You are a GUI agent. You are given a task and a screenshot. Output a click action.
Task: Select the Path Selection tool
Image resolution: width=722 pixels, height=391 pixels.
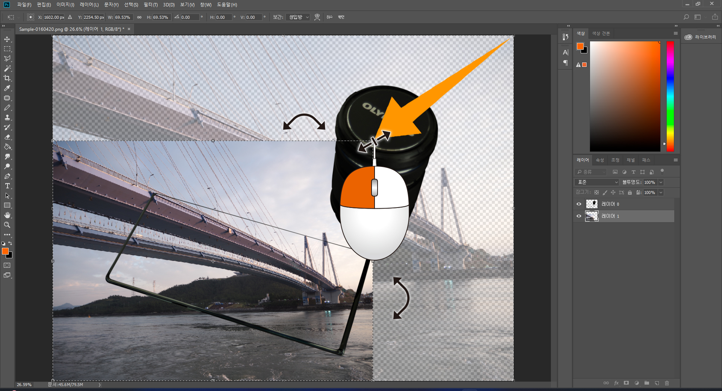[7, 195]
